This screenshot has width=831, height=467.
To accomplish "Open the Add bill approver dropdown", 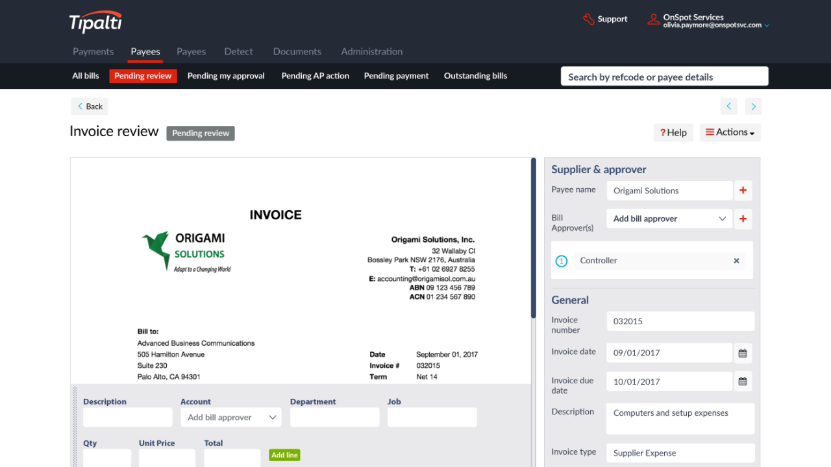I will (x=669, y=219).
